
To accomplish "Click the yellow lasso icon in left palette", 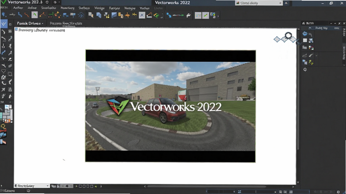I will pyautogui.click(x=3, y=126).
